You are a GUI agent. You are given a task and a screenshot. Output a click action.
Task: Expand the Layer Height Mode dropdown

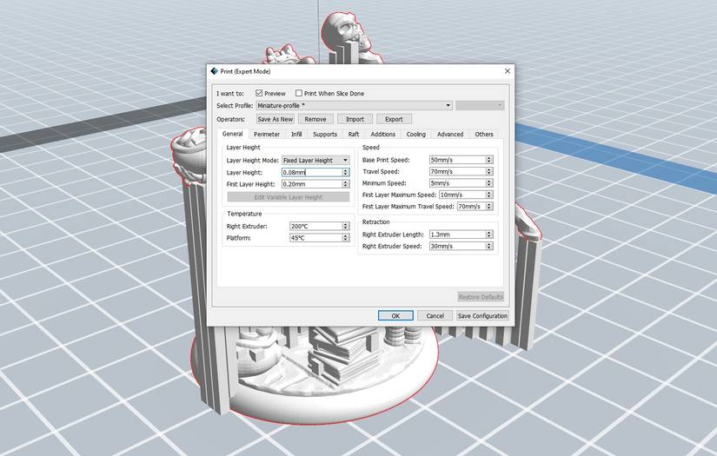coord(315,161)
